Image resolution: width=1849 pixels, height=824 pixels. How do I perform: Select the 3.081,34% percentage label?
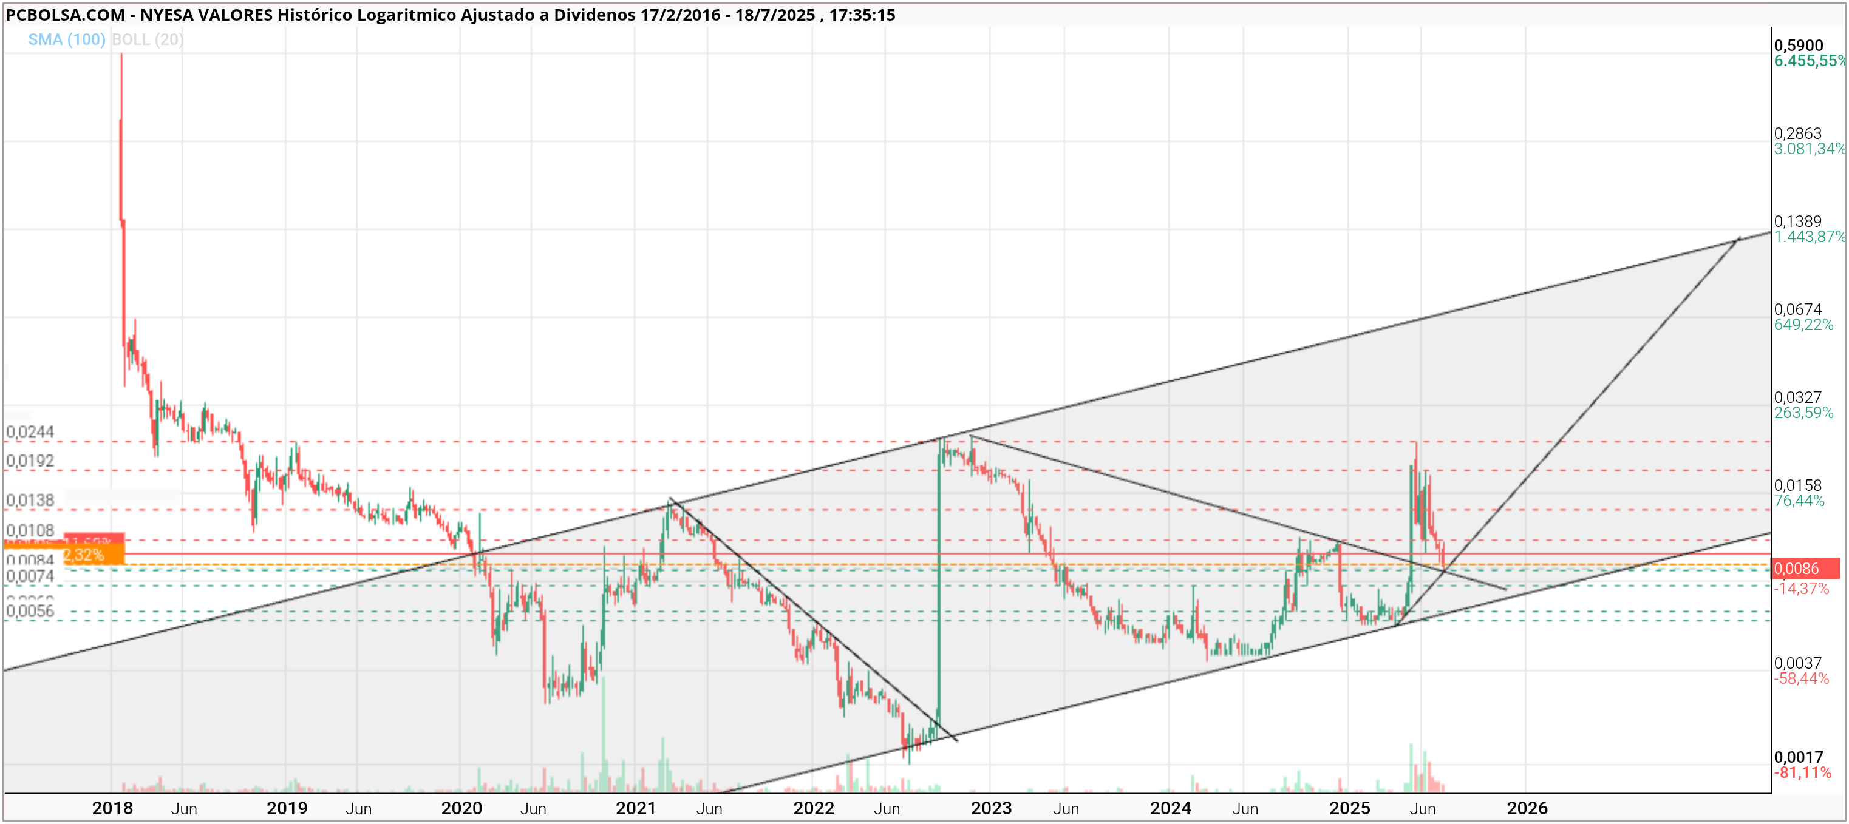pos(1809,149)
